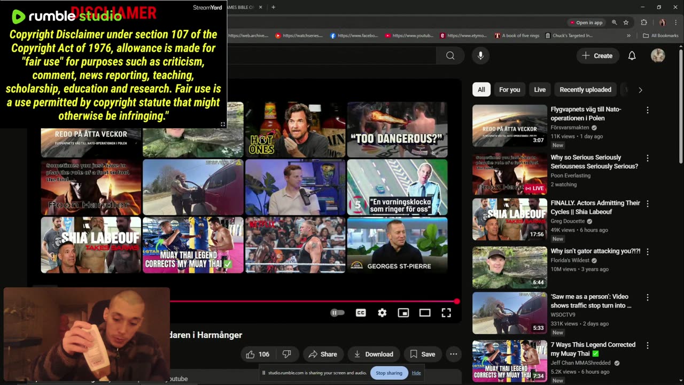Screen dimensions: 684x385
Task: Select En varningsklocka endscreen video
Action: tap(397, 187)
